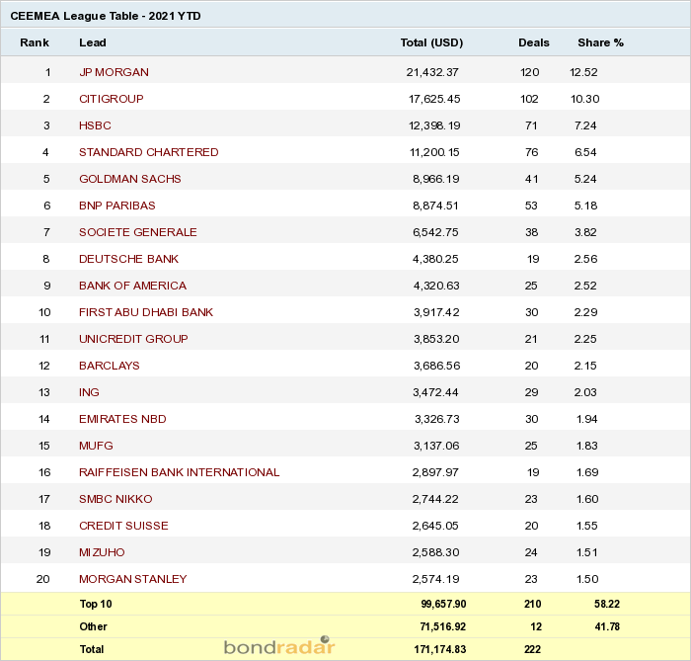Screen dimensions: 691x661
Task: Select JP Morgan deals count 120
Action: (x=530, y=72)
